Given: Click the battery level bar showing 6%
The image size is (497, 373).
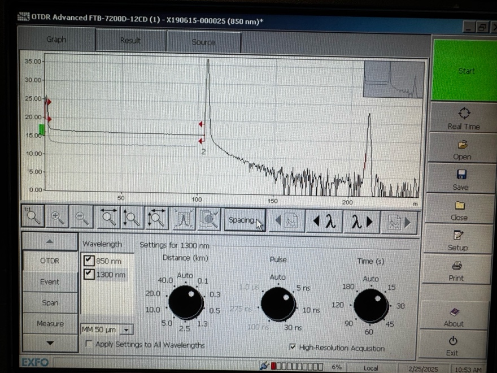Looking at the screenshot, I should 297,366.
